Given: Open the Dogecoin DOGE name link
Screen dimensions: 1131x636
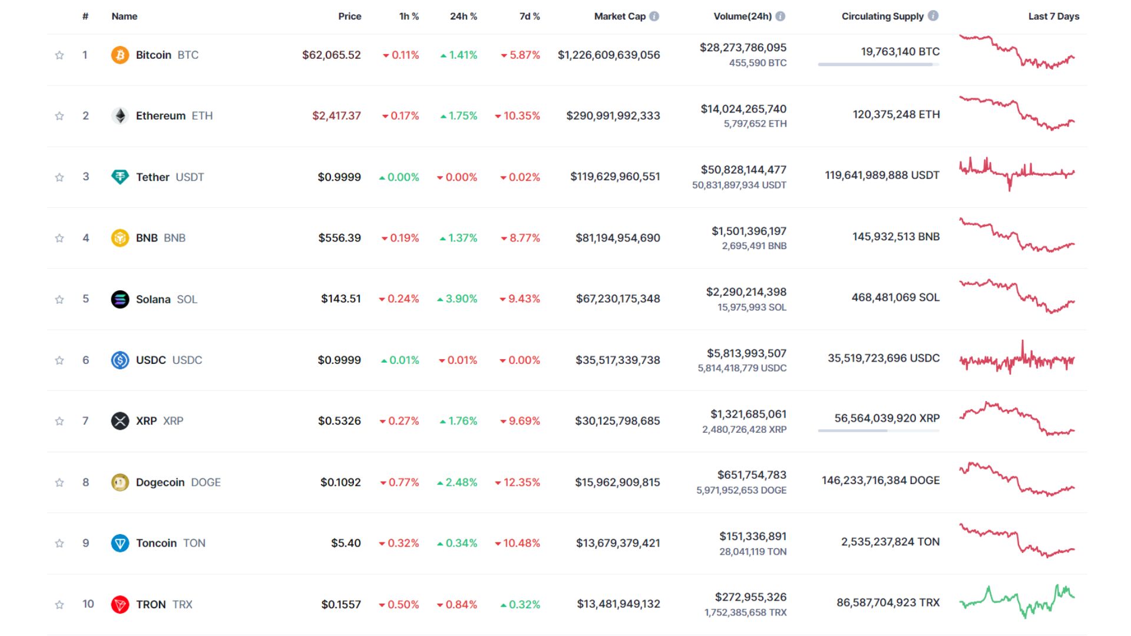Looking at the screenshot, I should coord(160,482).
